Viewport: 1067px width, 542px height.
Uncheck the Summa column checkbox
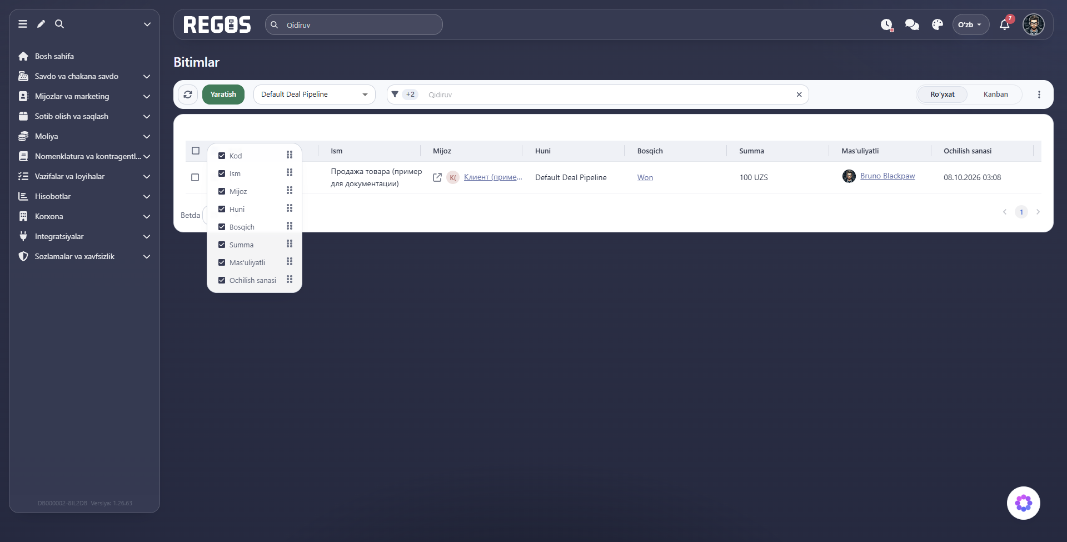[x=222, y=245]
